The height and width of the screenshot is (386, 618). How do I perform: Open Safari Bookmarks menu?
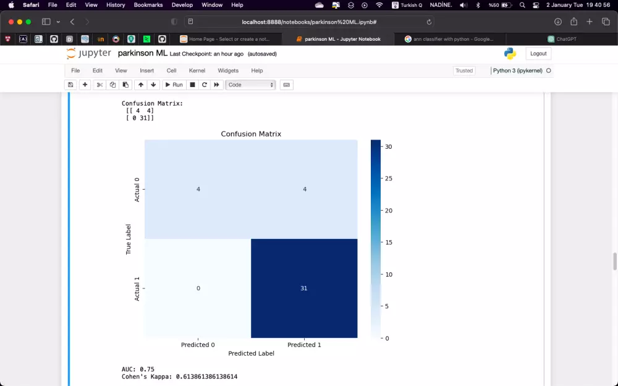point(148,5)
